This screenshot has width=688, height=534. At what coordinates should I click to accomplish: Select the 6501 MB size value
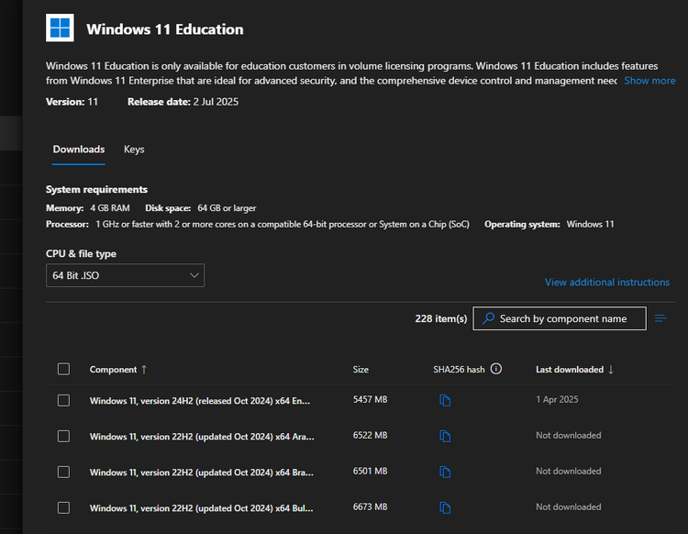click(370, 471)
